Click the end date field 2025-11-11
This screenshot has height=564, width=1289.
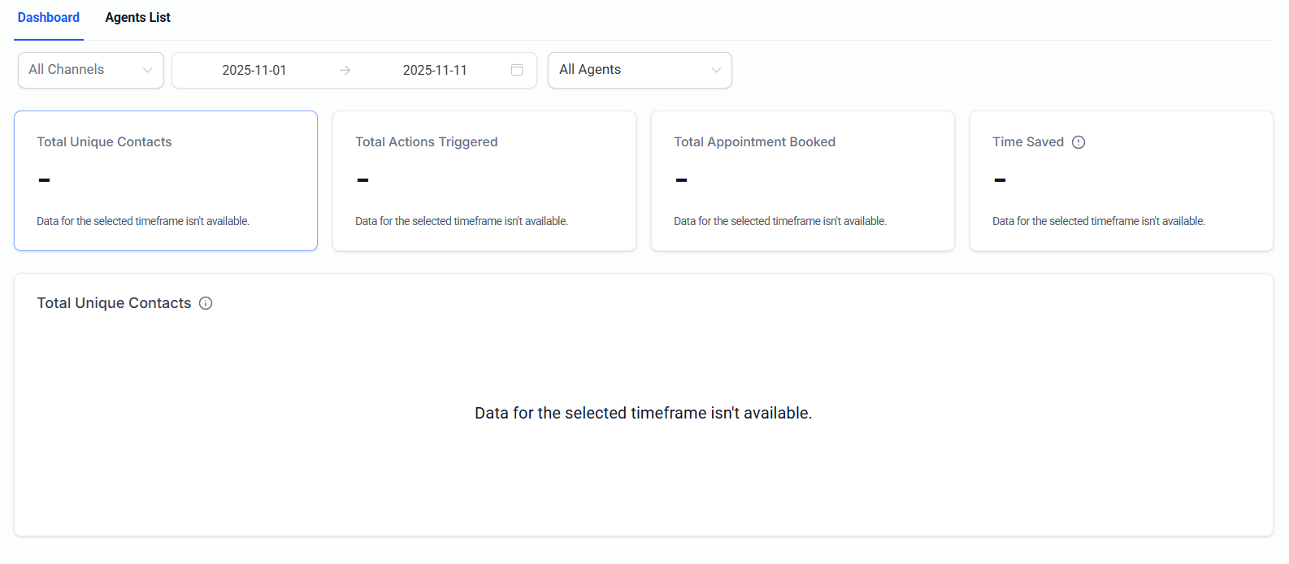435,71
